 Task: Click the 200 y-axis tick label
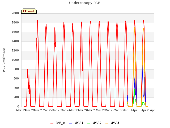[16, 97]
